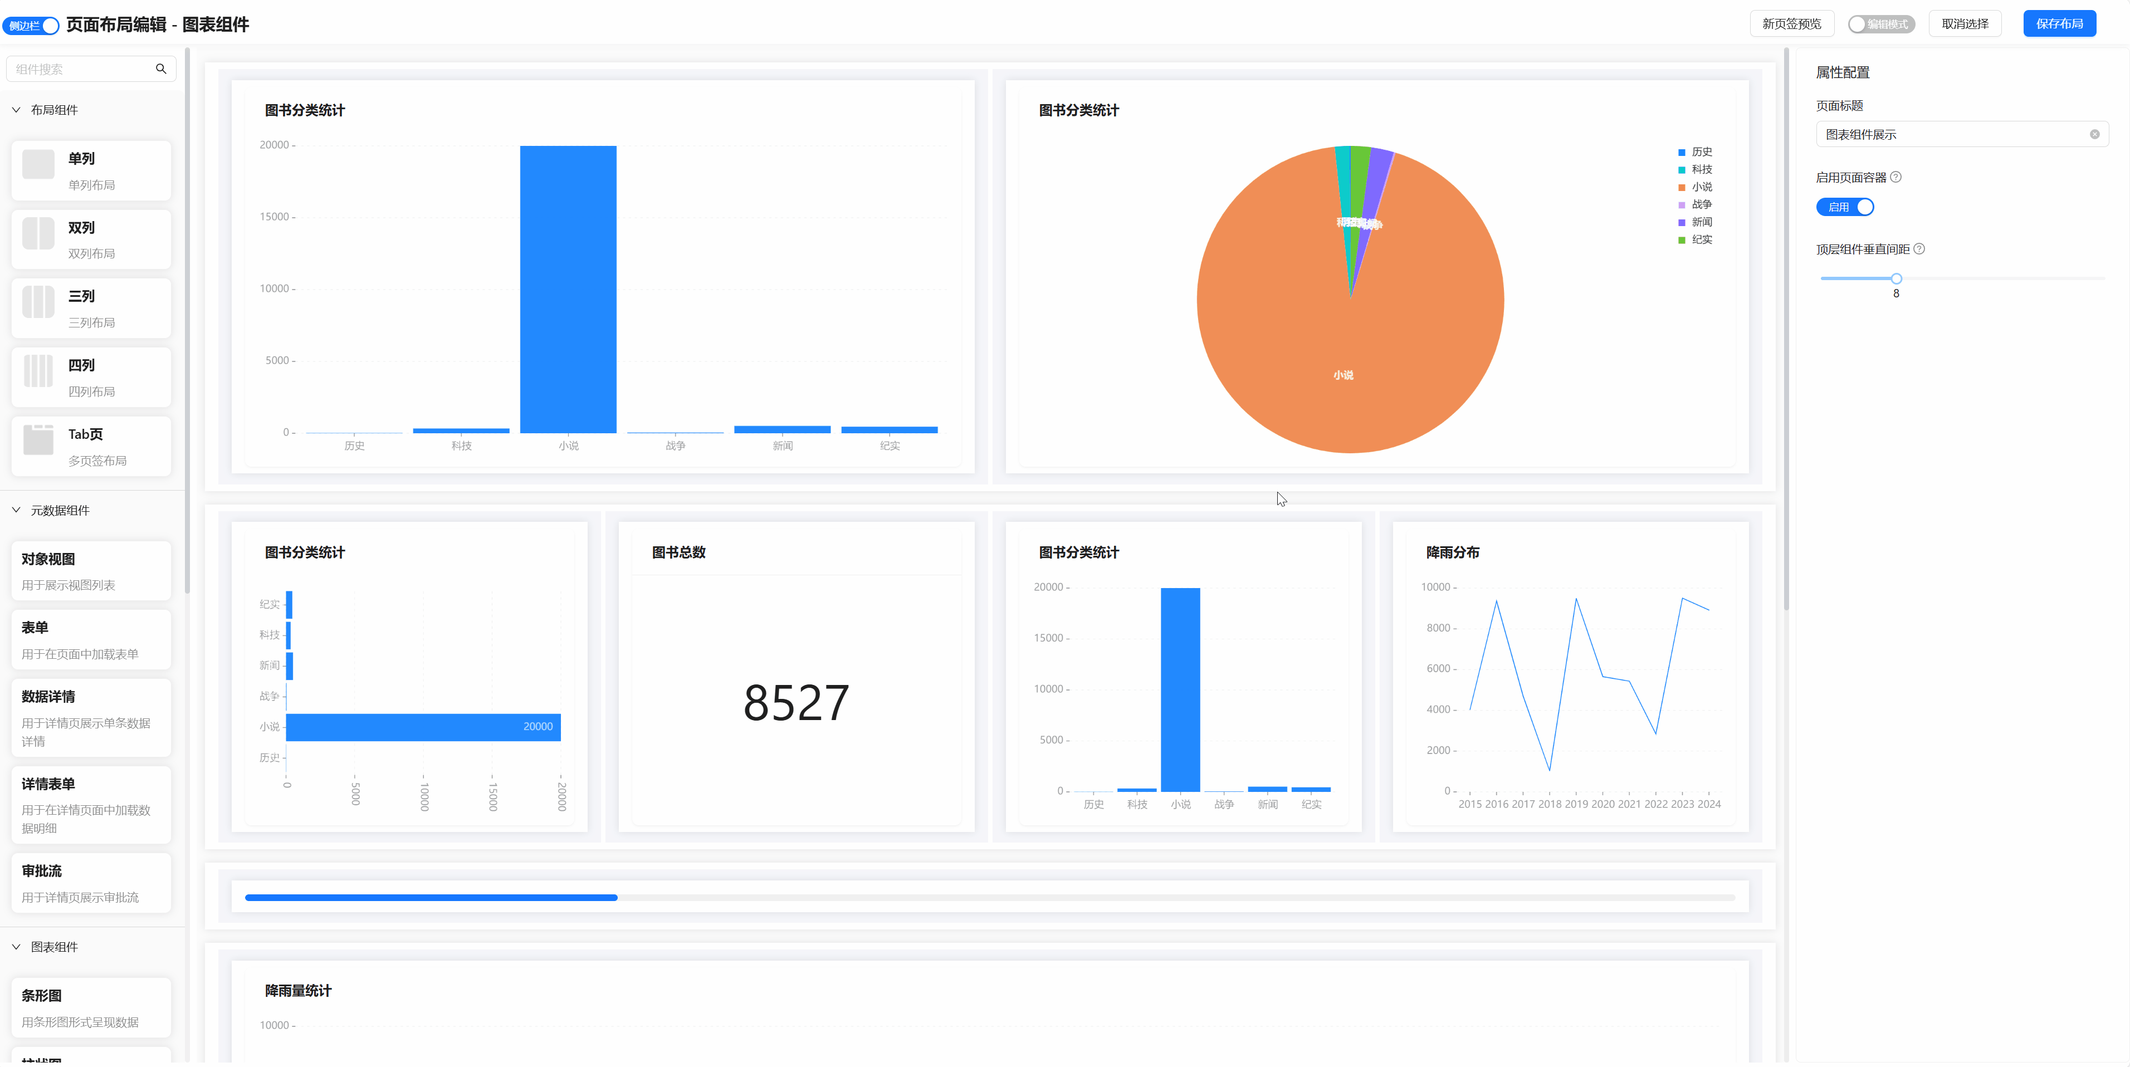Select the 条形图 chart component
This screenshot has width=2130, height=1067.
(91, 1007)
